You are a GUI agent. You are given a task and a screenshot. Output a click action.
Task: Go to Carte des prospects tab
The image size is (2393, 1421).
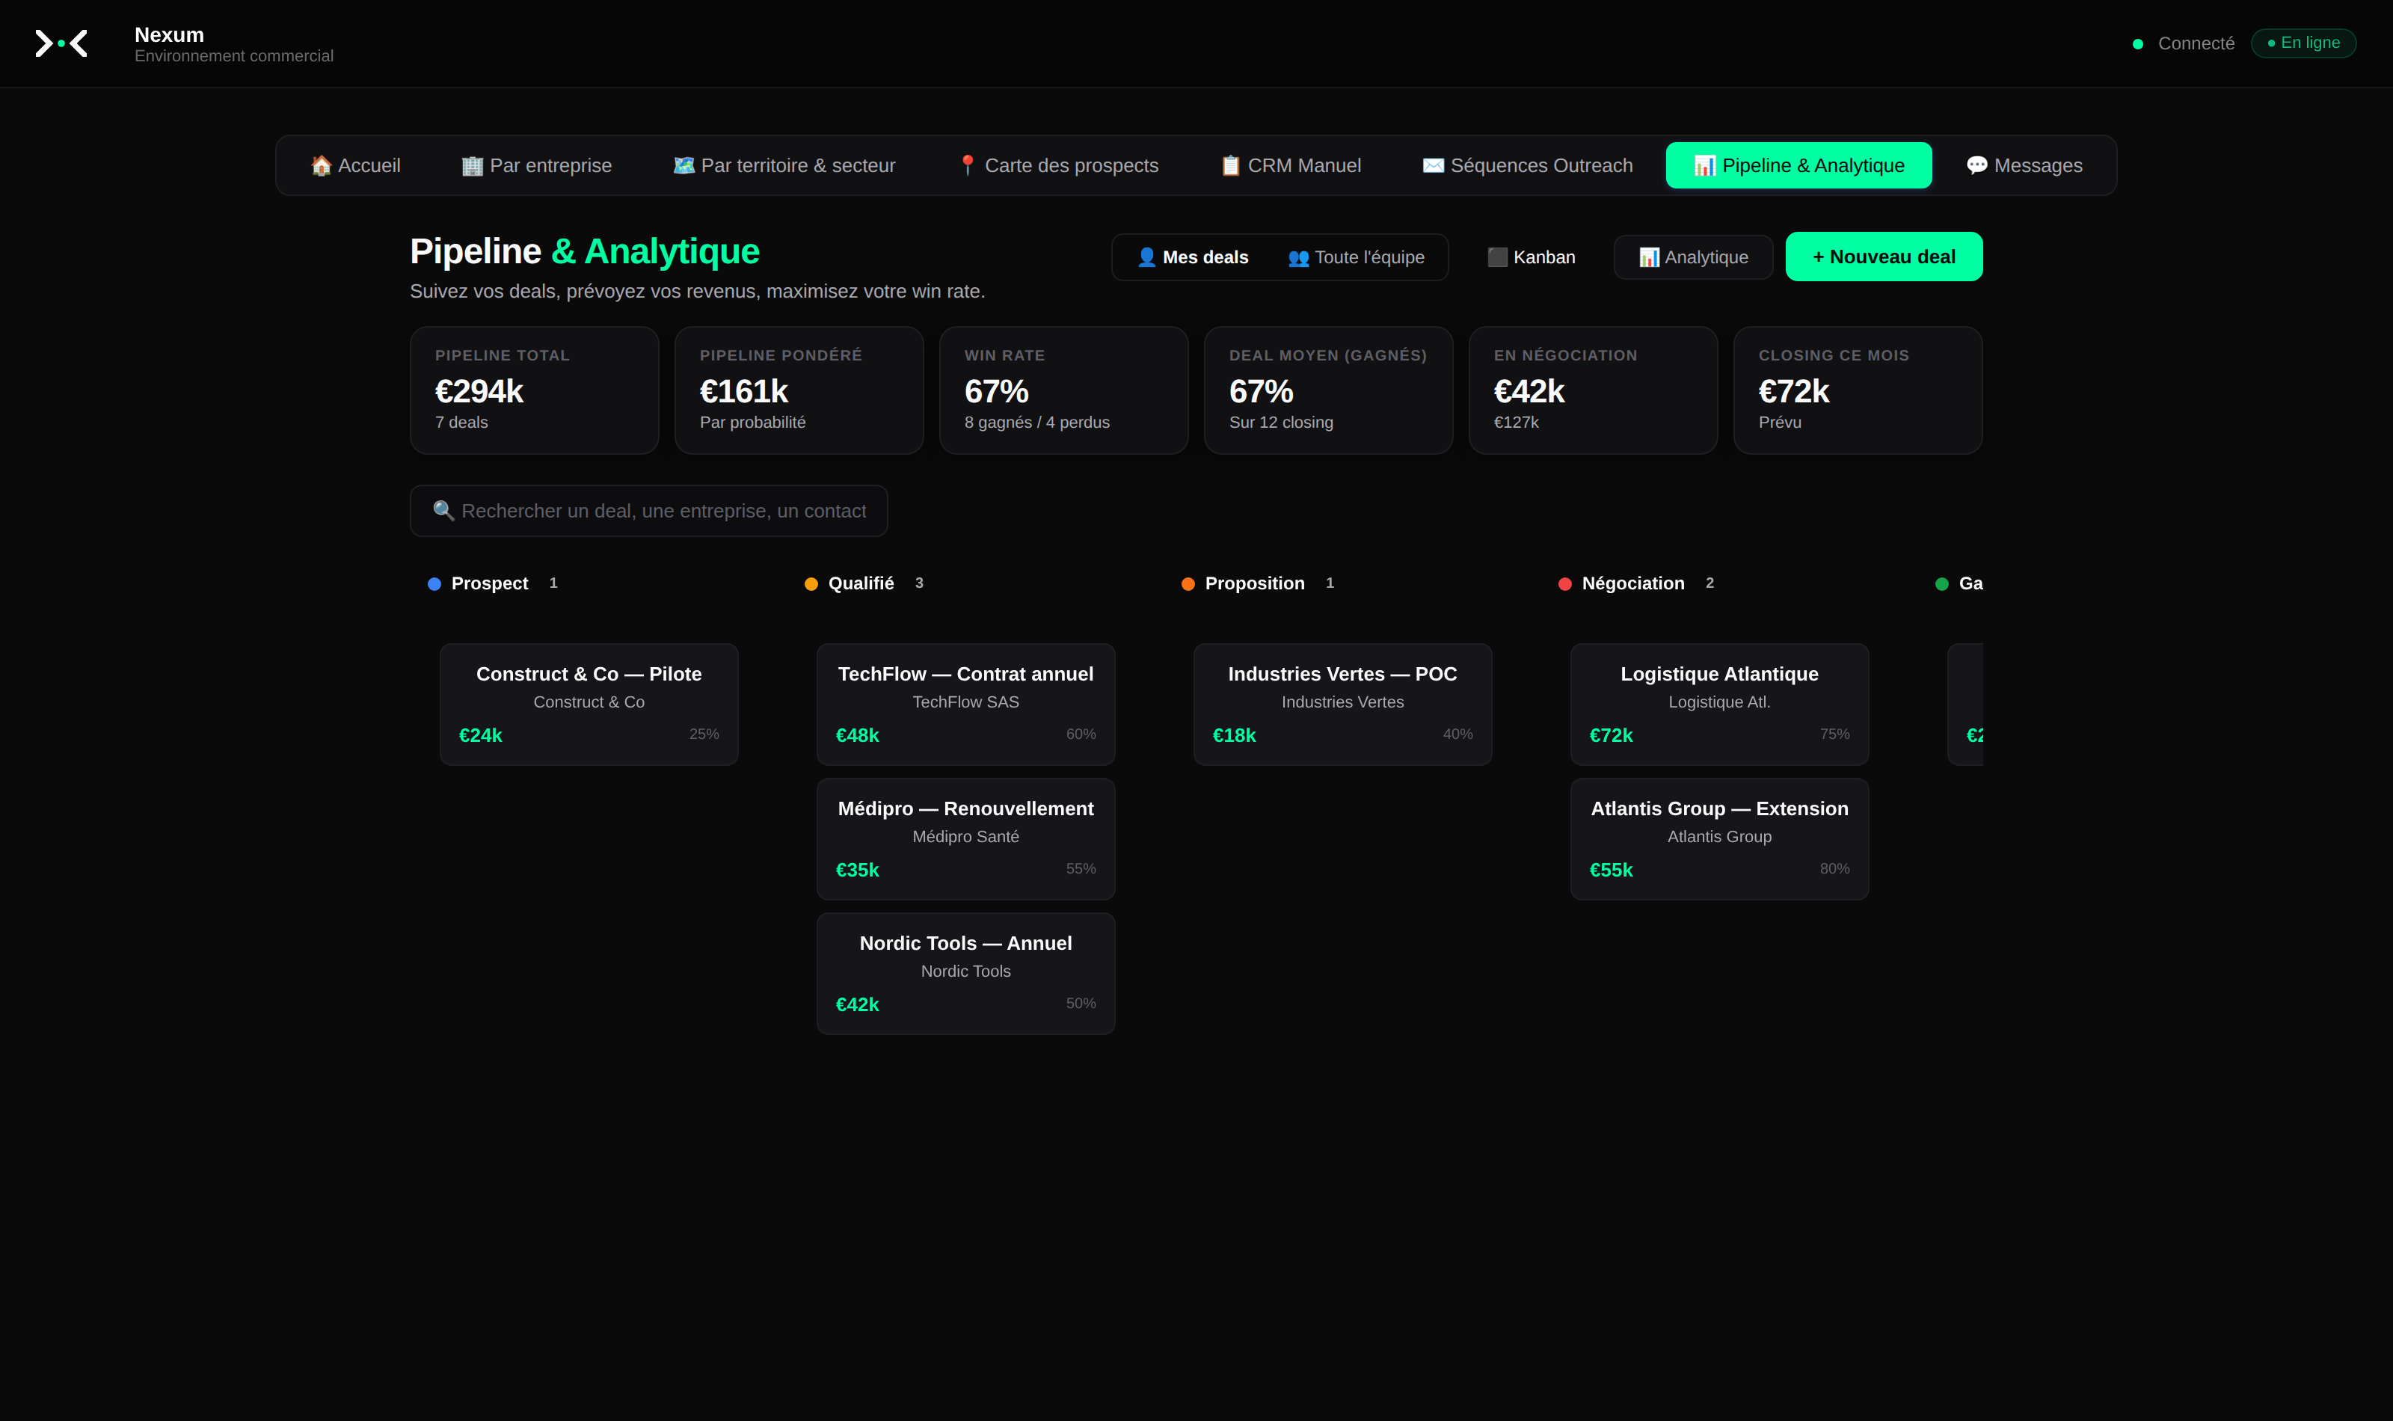1057,165
